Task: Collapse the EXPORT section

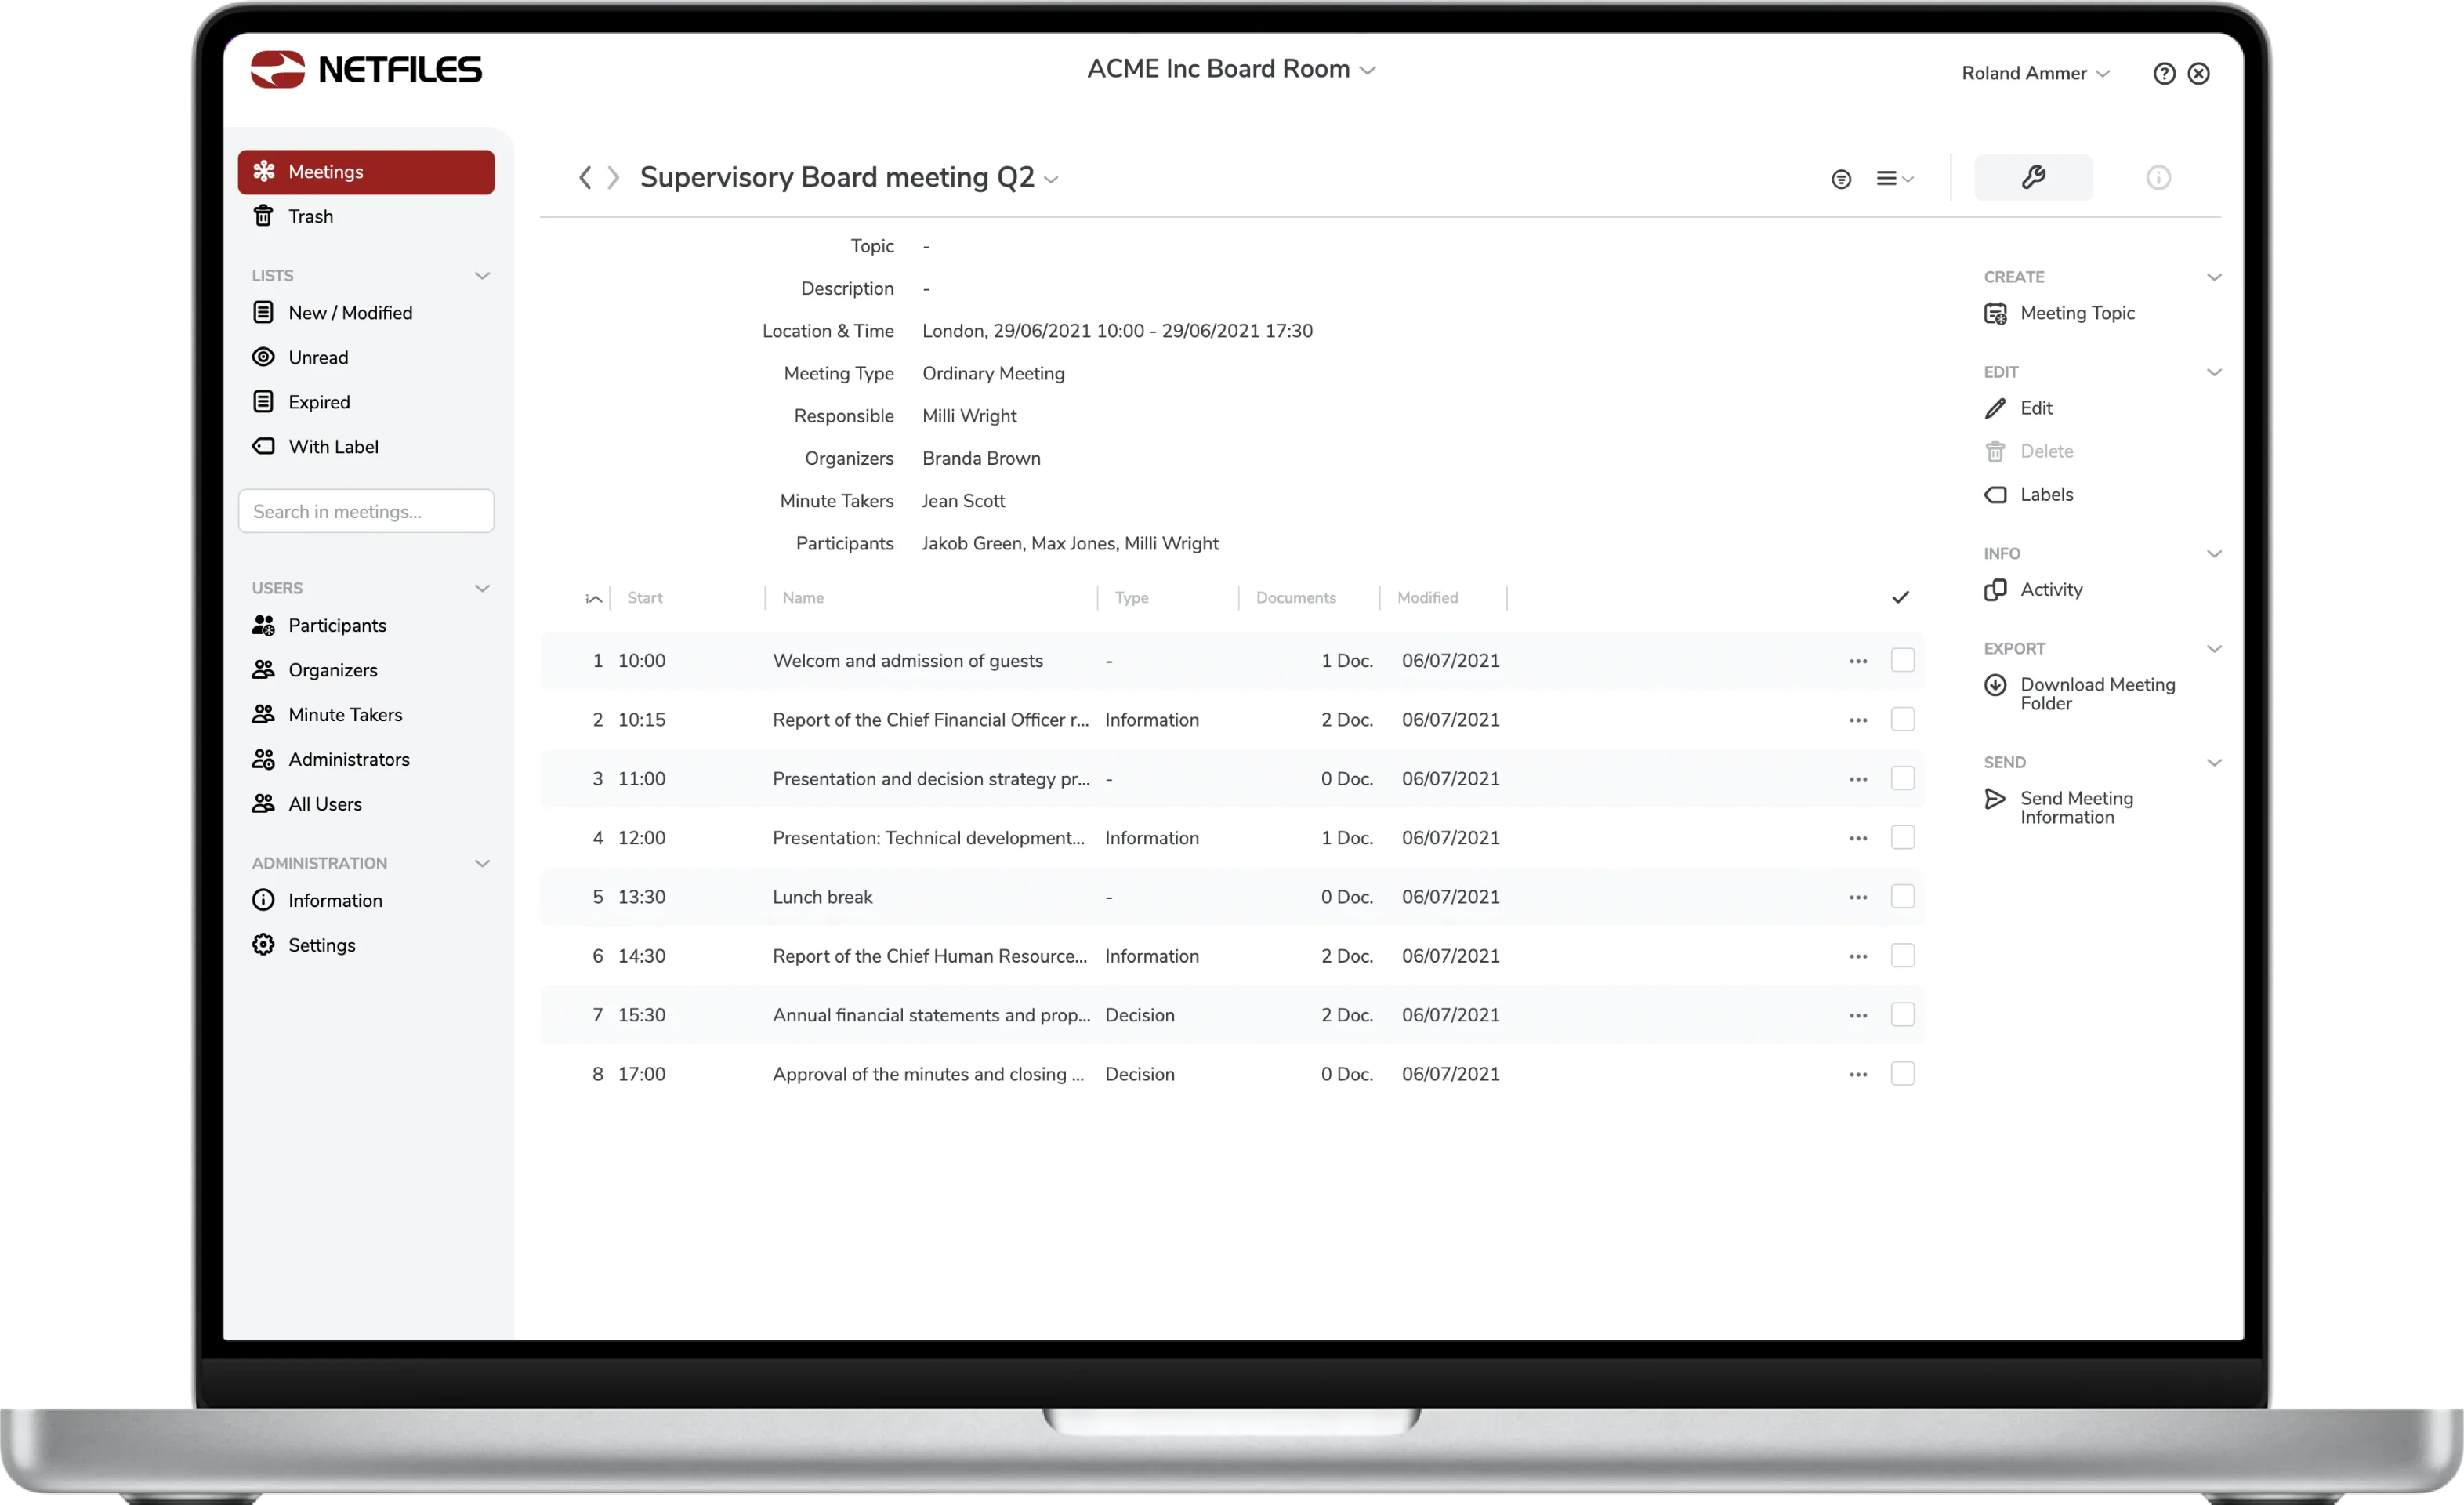Action: (x=2214, y=649)
